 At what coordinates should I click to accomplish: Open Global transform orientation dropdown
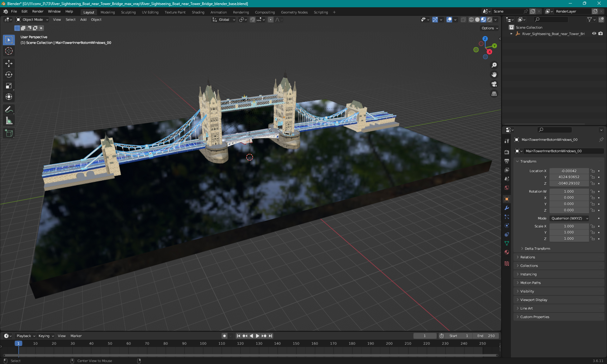click(x=224, y=20)
